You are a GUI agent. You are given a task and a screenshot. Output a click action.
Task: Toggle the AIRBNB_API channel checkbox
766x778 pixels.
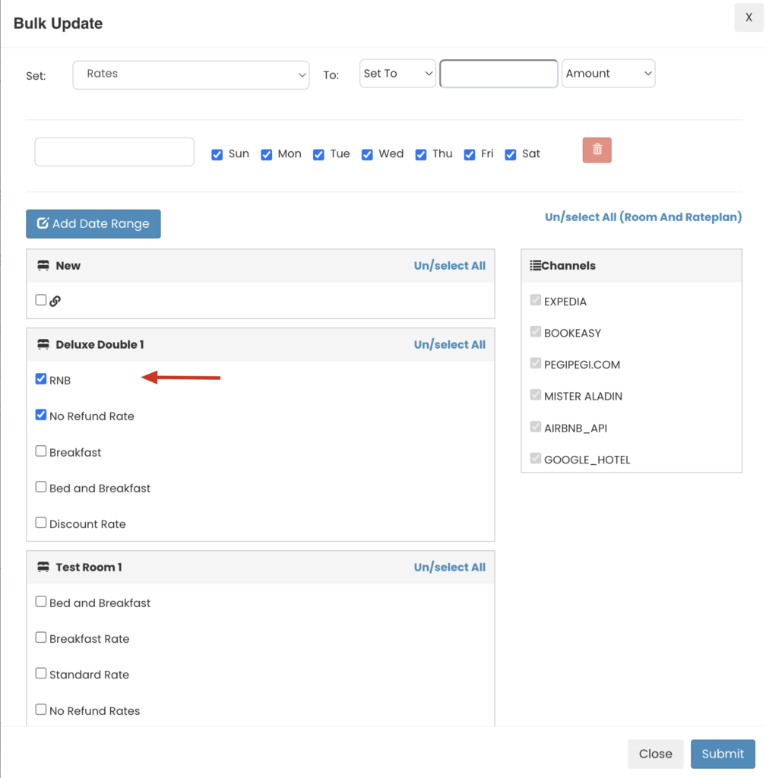click(535, 427)
